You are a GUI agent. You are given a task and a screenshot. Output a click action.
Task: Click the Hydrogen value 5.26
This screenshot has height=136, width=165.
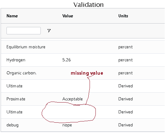click(x=66, y=60)
